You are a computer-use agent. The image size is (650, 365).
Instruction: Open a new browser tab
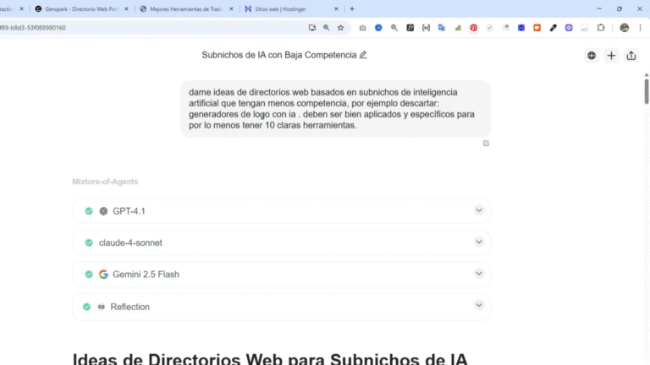pyautogui.click(x=352, y=8)
